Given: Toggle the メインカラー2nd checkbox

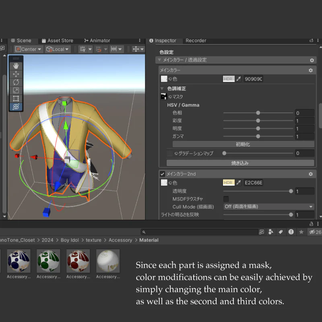Looking at the screenshot, I should tap(162, 174).
